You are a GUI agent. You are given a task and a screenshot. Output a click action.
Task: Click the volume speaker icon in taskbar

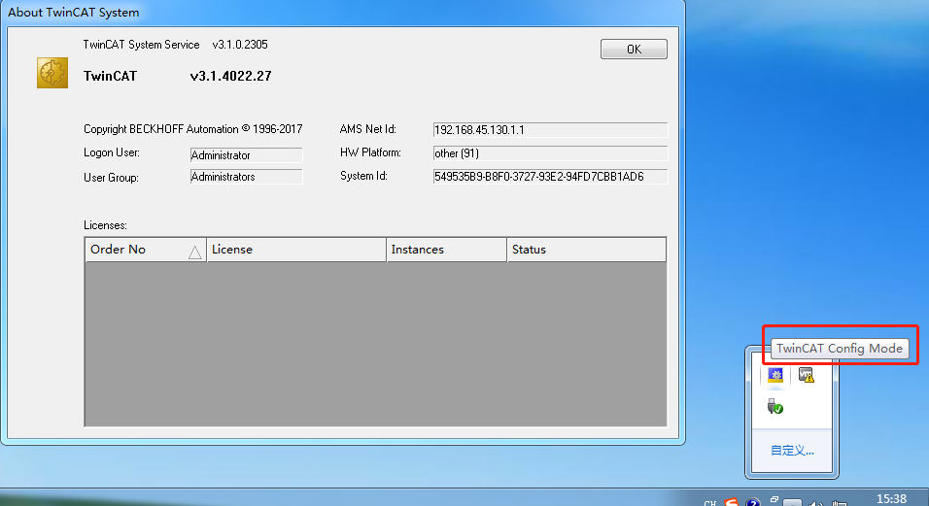point(816,504)
